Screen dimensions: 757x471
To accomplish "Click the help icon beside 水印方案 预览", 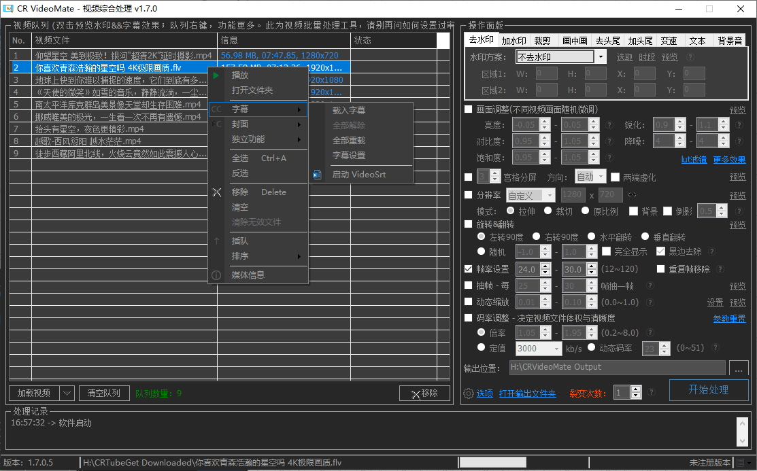I will coord(690,57).
